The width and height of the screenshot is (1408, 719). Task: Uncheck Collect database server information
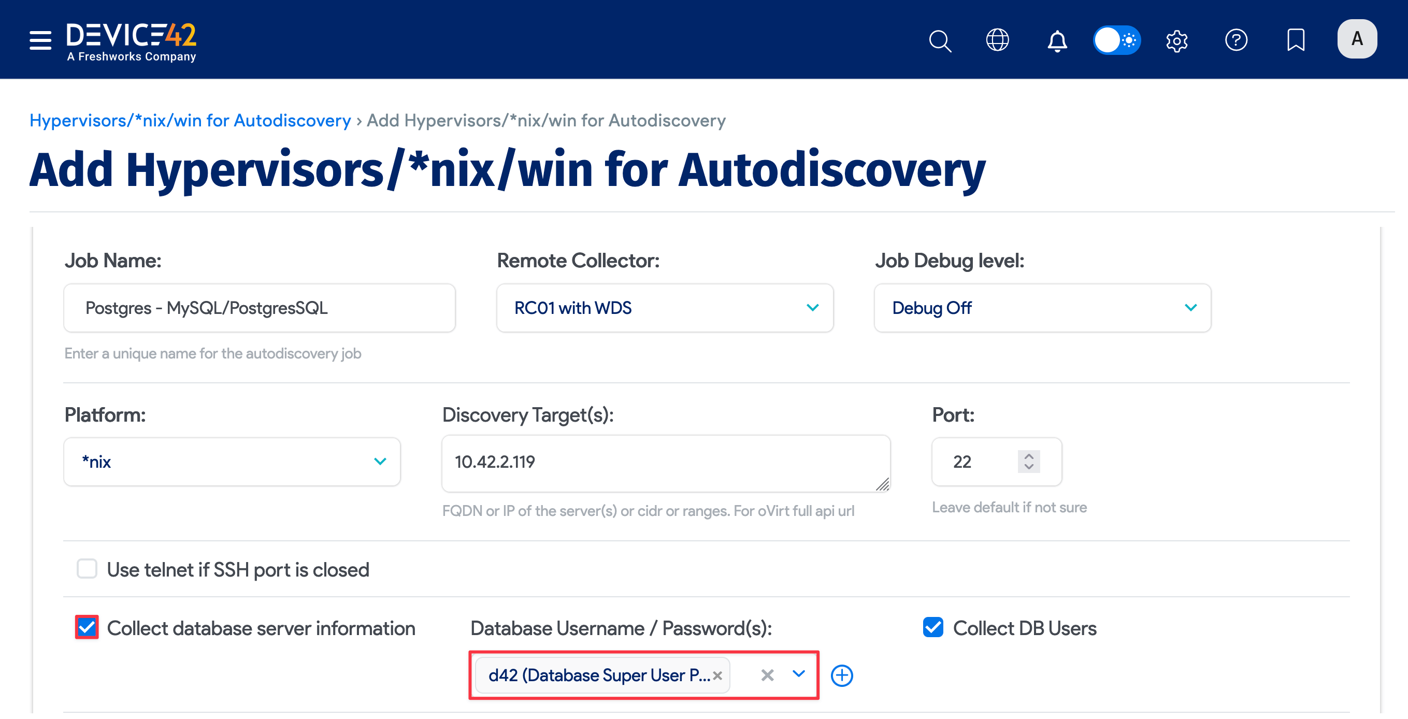coord(87,628)
